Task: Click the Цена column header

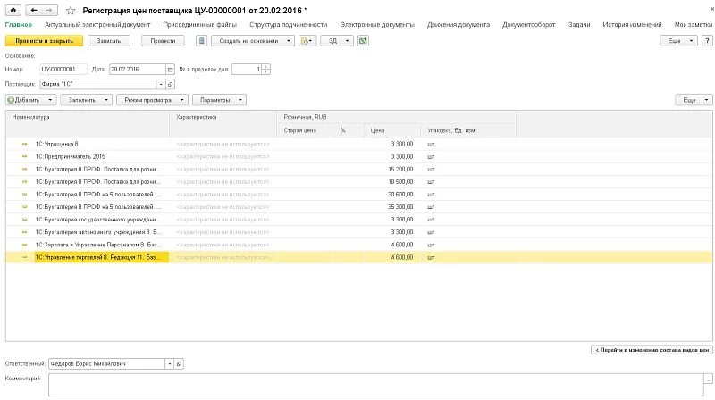Action: point(392,130)
